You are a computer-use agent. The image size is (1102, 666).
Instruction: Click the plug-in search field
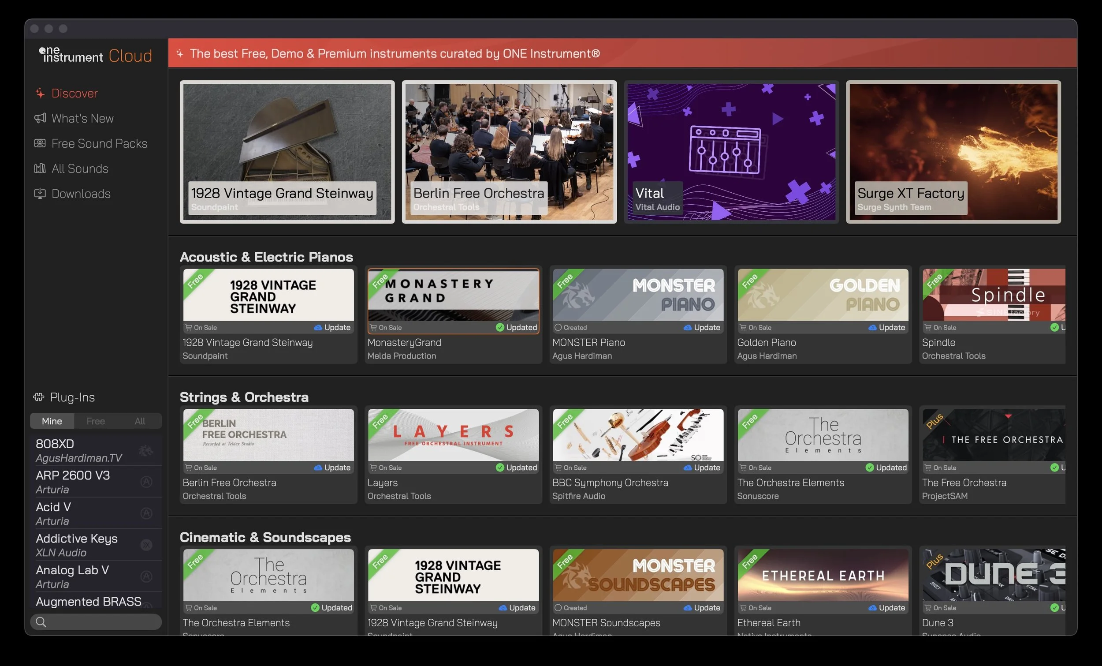pyautogui.click(x=96, y=622)
